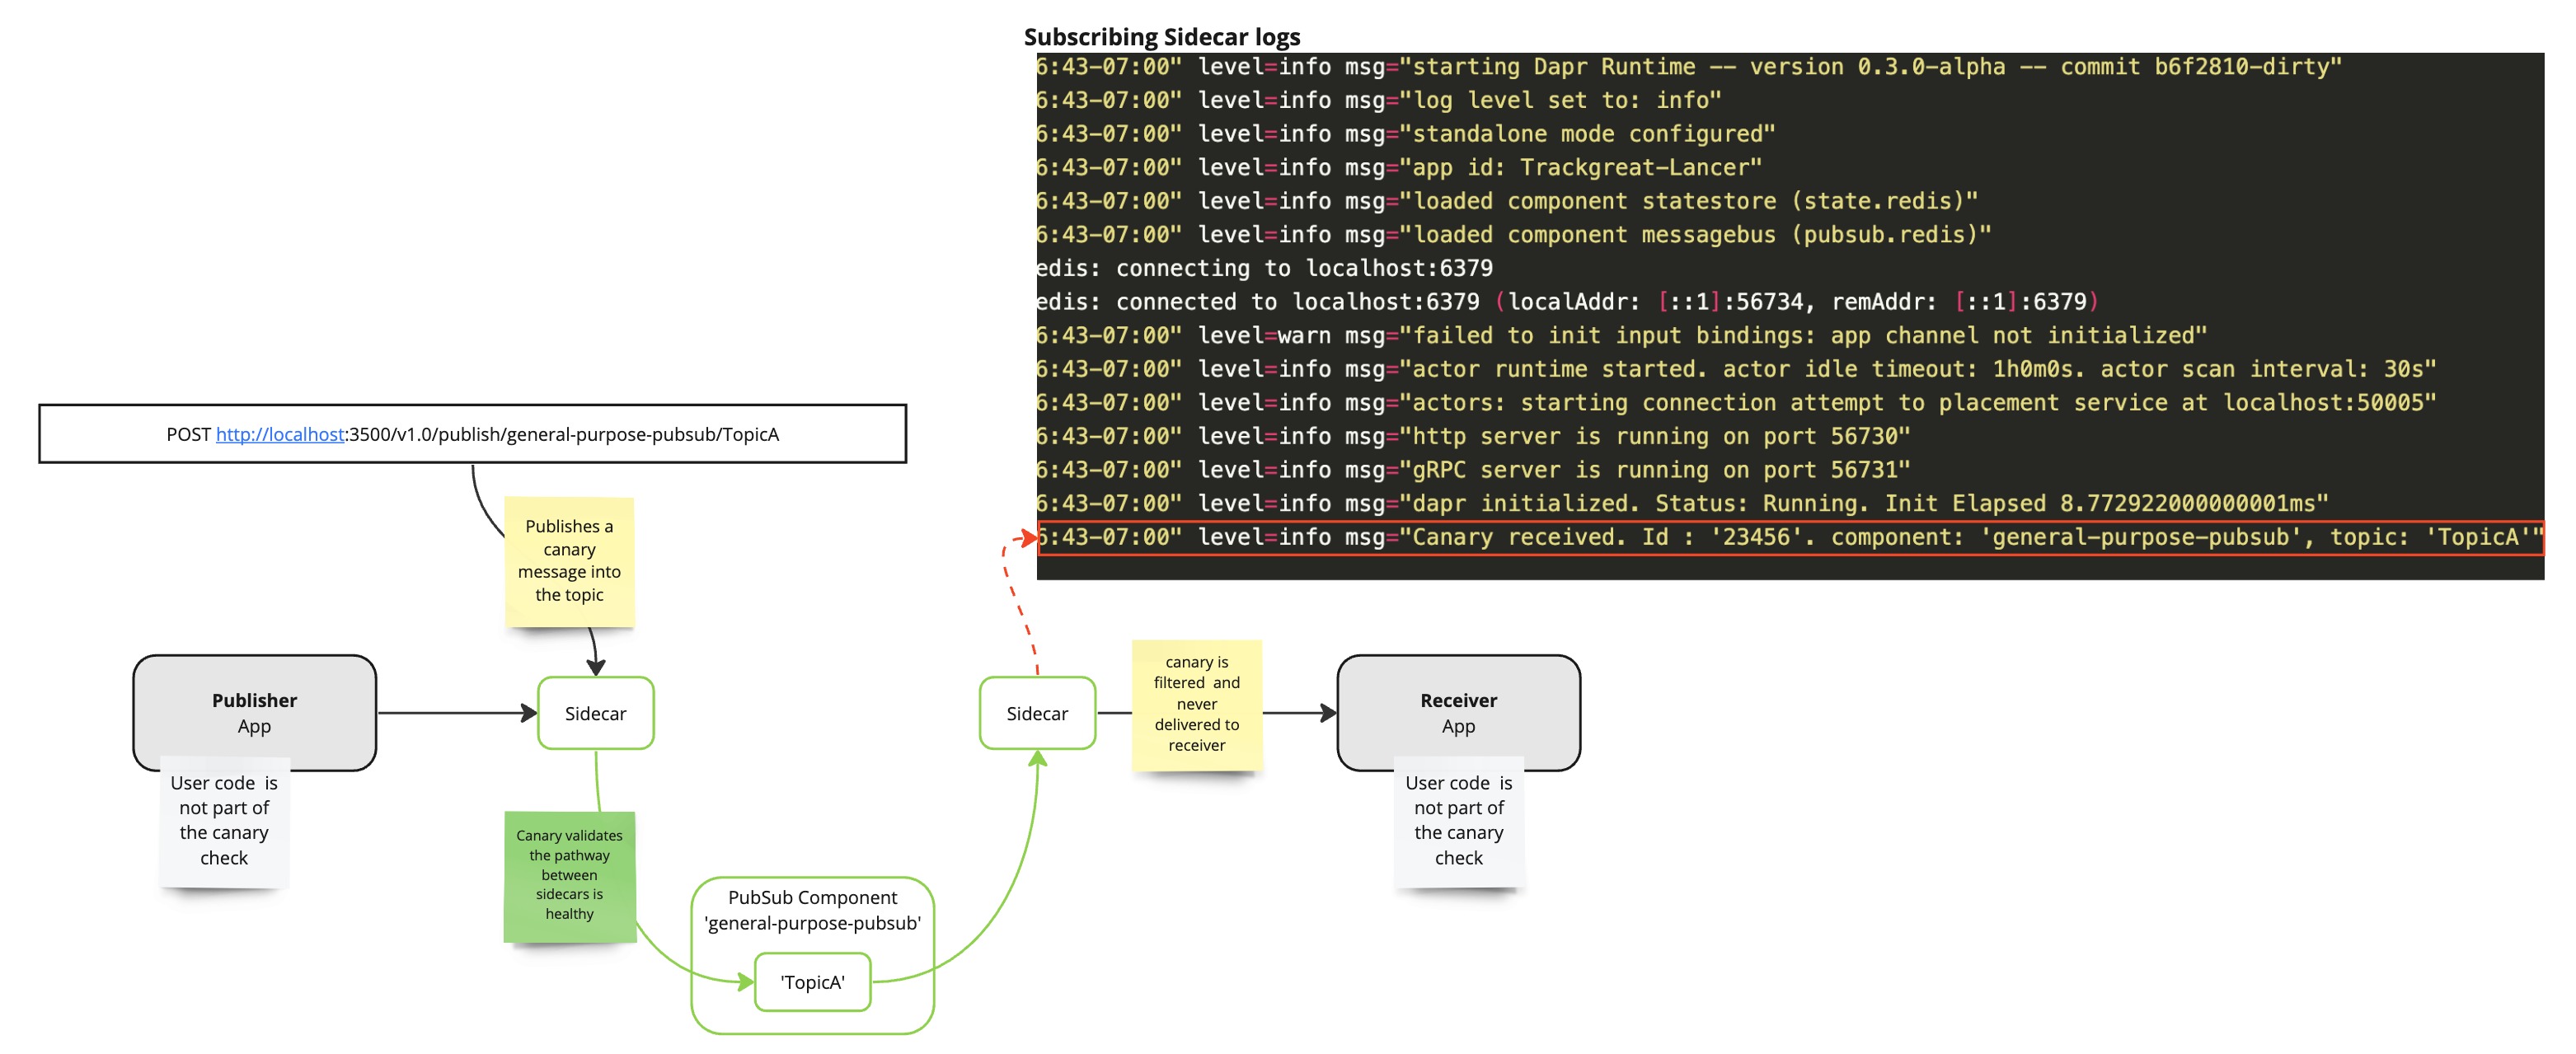This screenshot has height=1054, width=2576.
Task: Click the 'canary is filtered' yellow note
Action: pyautogui.click(x=1196, y=703)
